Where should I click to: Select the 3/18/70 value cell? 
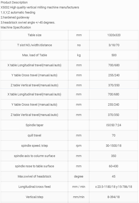click(114, 45)
